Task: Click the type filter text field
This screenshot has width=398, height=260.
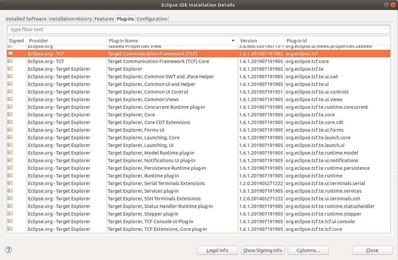Action: click(199, 30)
